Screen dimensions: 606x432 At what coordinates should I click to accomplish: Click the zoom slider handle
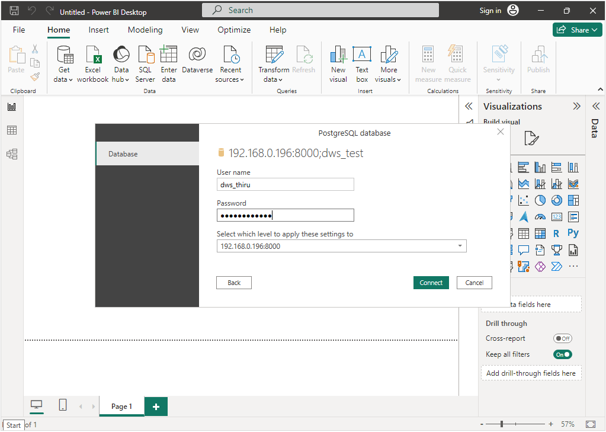(x=502, y=424)
